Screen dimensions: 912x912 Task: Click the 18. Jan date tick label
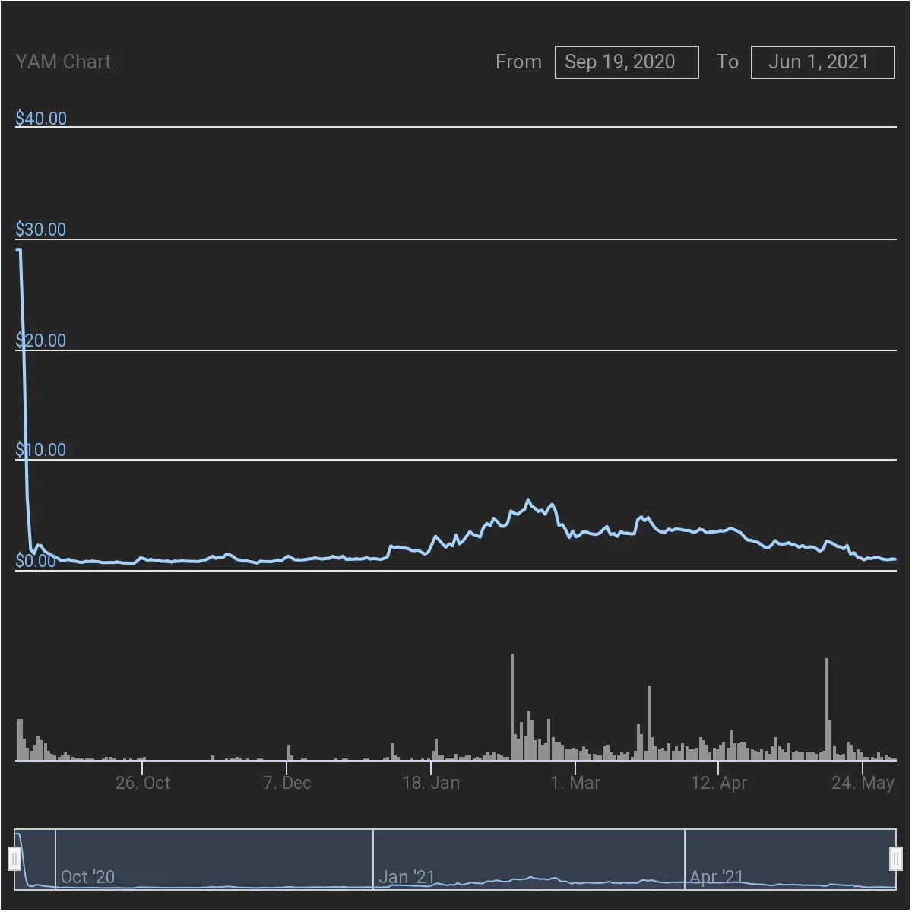tap(431, 783)
